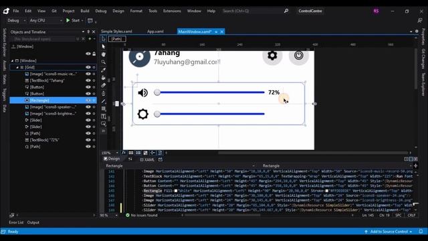Click the designer horizontal scrollbar
This screenshot has height=241, width=428.
pyautogui.click(x=312, y=153)
